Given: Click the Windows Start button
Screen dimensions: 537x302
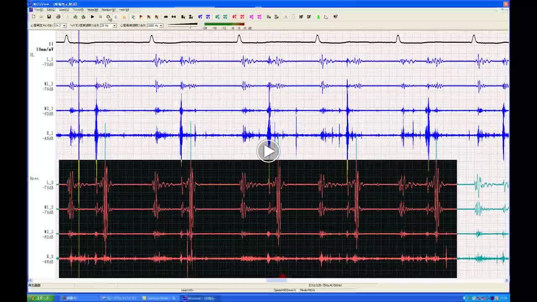Looking at the screenshot, I should (x=40, y=298).
